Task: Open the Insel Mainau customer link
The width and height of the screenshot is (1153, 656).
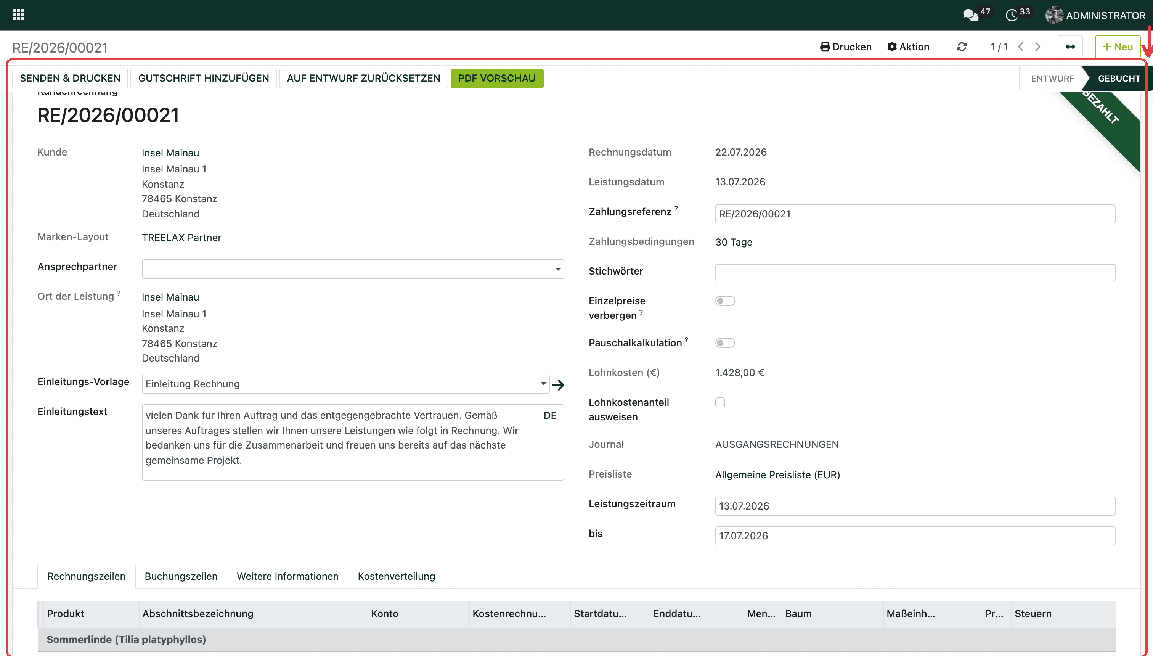Action: pos(170,153)
